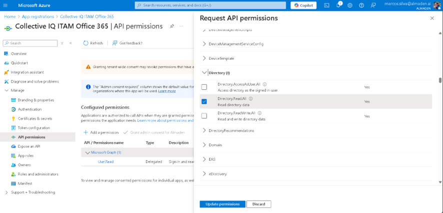Select Expose an API menu item

point(28,147)
